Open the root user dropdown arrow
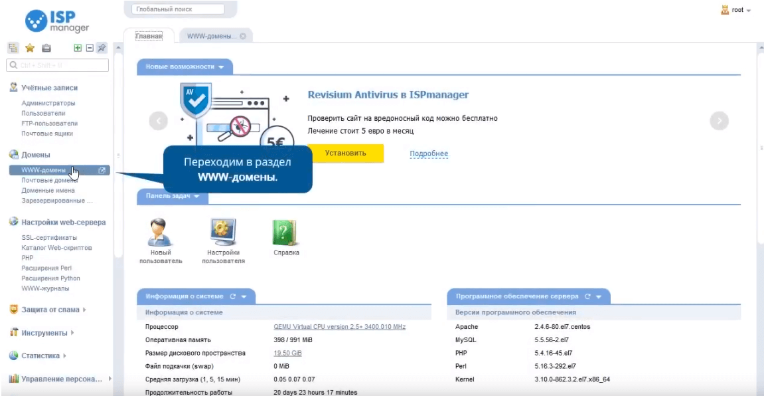 [x=749, y=10]
